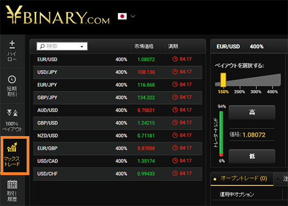Click the YBinary.com logo
The height and width of the screenshot is (206, 288).
click(x=58, y=15)
